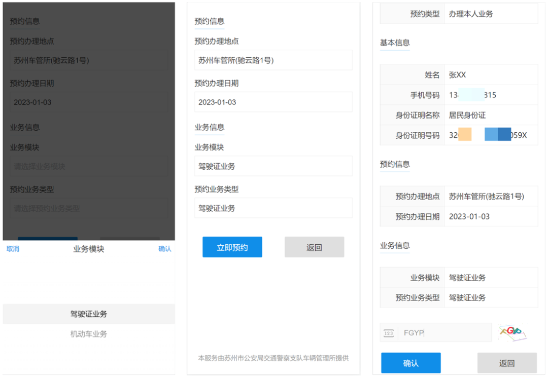The width and height of the screenshot is (548, 377).
Task: Click the captcha input field containing FGYP
Action: (444, 333)
